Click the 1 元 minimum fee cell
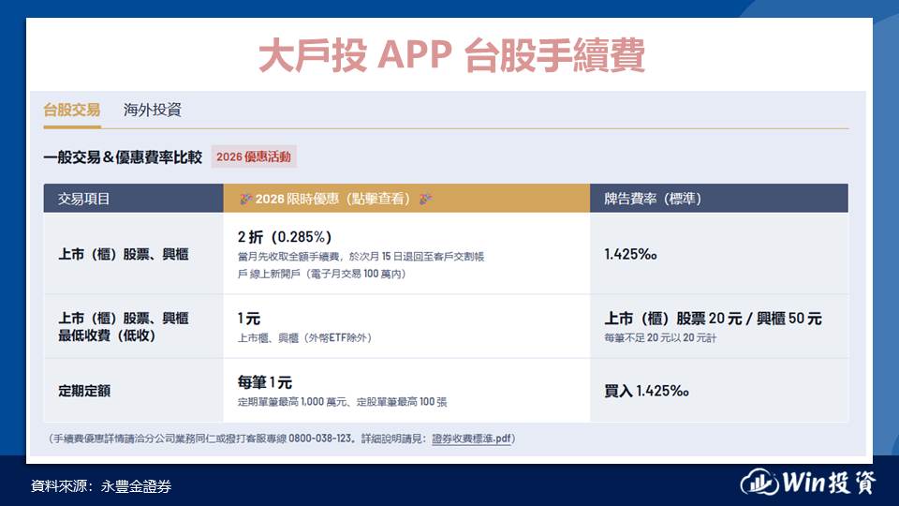Screen dimensions: 899x506 click(x=249, y=319)
